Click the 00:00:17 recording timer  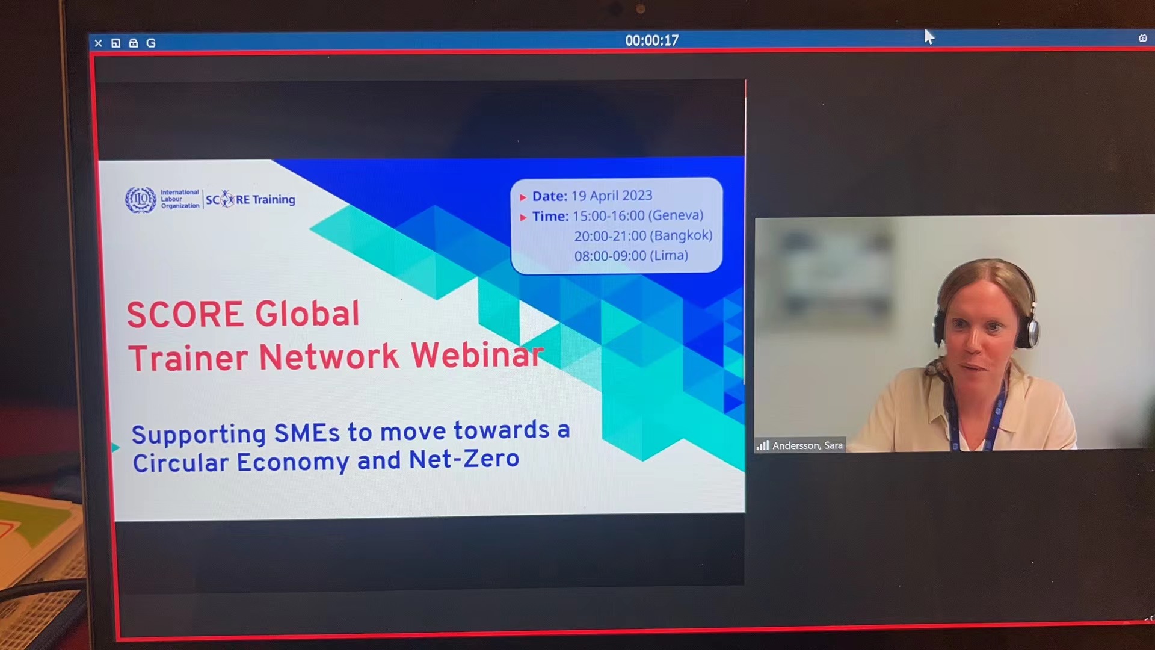pos(651,40)
